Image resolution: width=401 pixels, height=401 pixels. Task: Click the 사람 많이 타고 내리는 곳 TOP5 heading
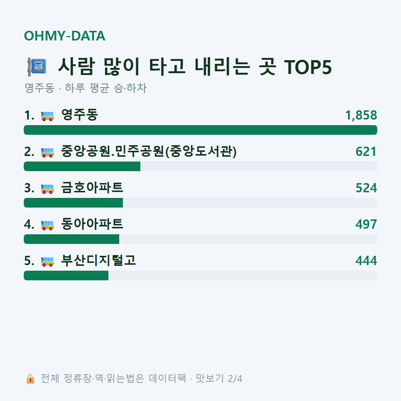point(195,67)
